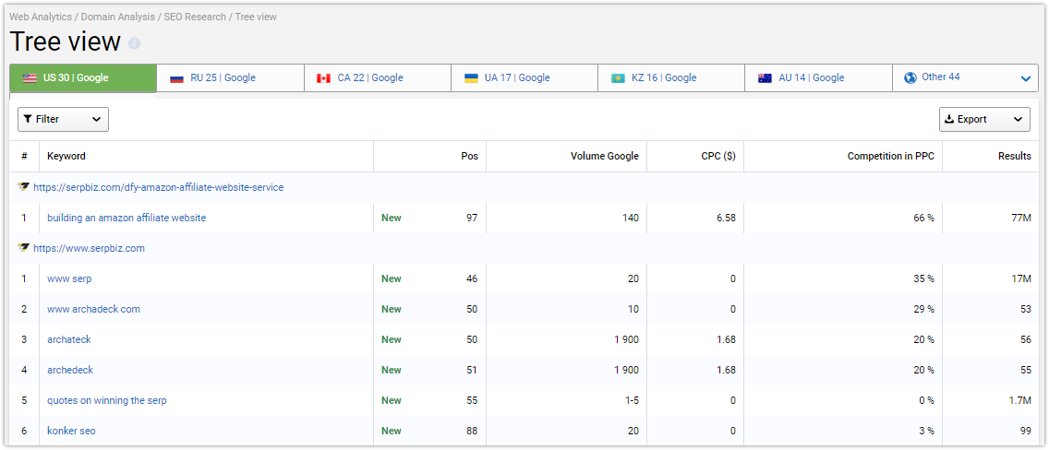
Task: Click the US flag icon in first tab
Action: (x=30, y=77)
